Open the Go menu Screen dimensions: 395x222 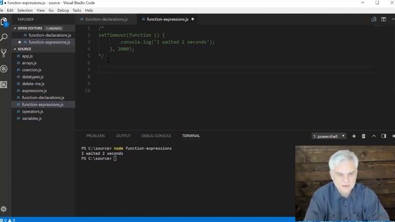[51, 10]
